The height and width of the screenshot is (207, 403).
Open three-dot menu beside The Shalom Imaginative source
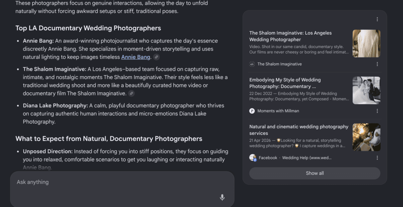(377, 64)
